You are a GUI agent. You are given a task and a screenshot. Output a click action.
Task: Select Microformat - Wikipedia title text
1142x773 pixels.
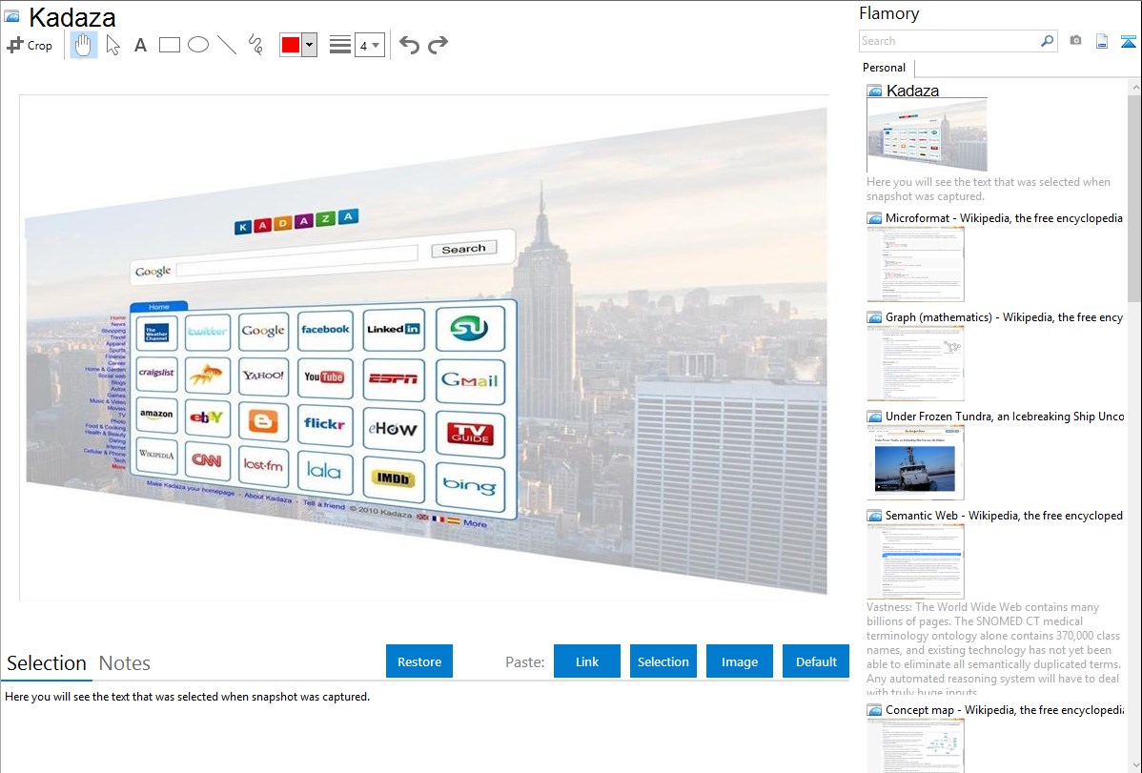(x=1004, y=218)
